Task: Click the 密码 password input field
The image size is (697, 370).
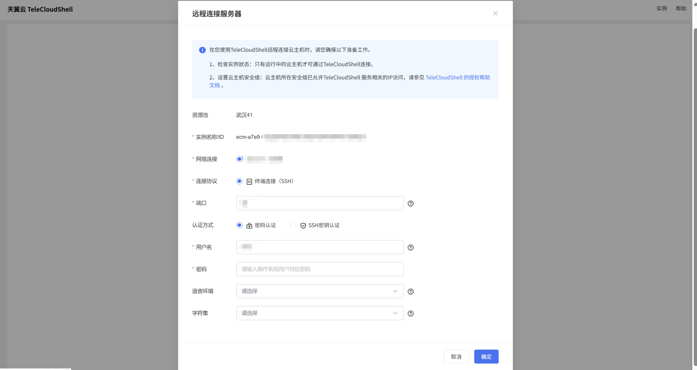Action: coord(319,269)
